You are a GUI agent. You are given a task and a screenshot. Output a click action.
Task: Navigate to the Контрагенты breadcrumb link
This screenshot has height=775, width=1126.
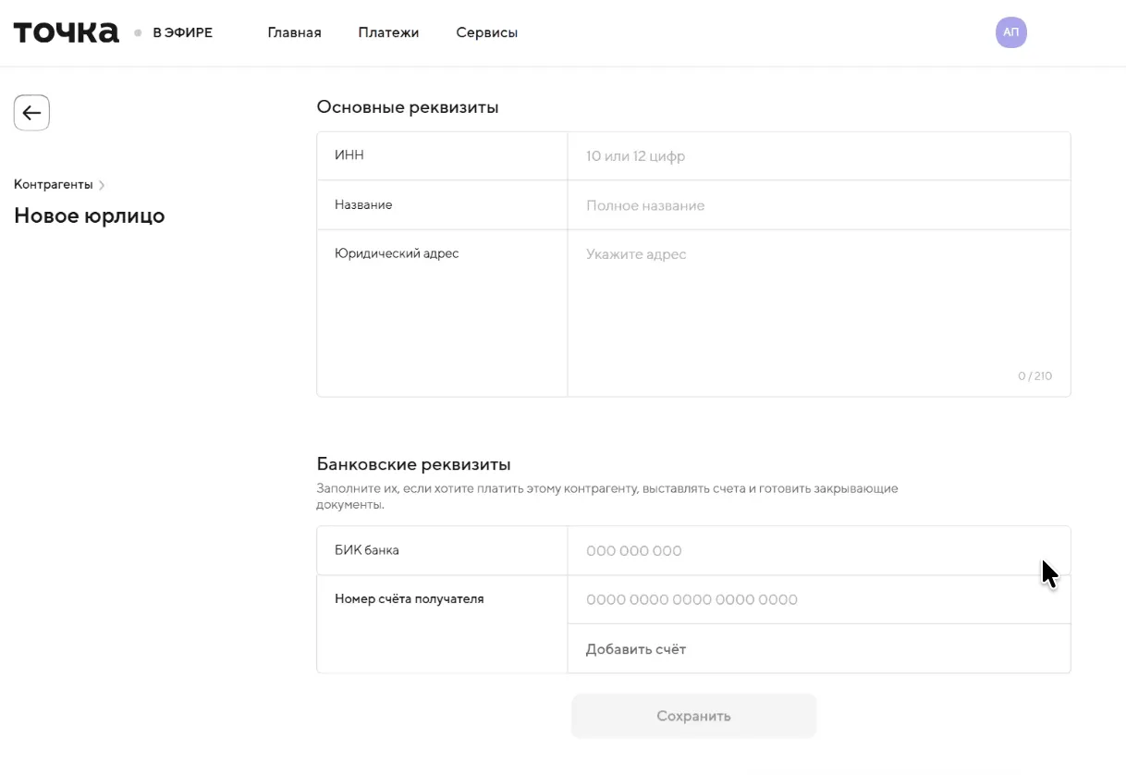pyautogui.click(x=53, y=184)
